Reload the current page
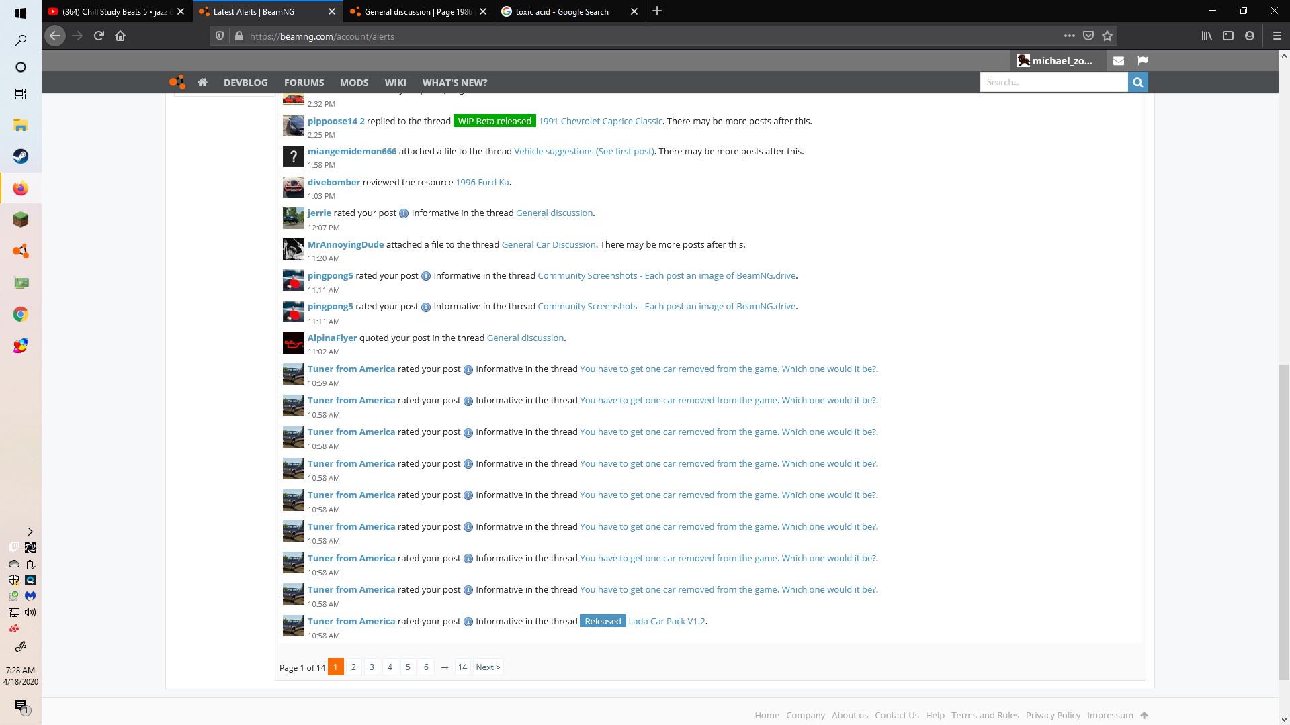 [99, 36]
